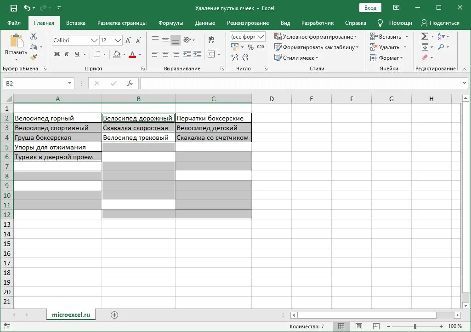Toggle Align Right horizontal alignment
This screenshot has height=332, width=471.
pyautogui.click(x=176, y=54)
